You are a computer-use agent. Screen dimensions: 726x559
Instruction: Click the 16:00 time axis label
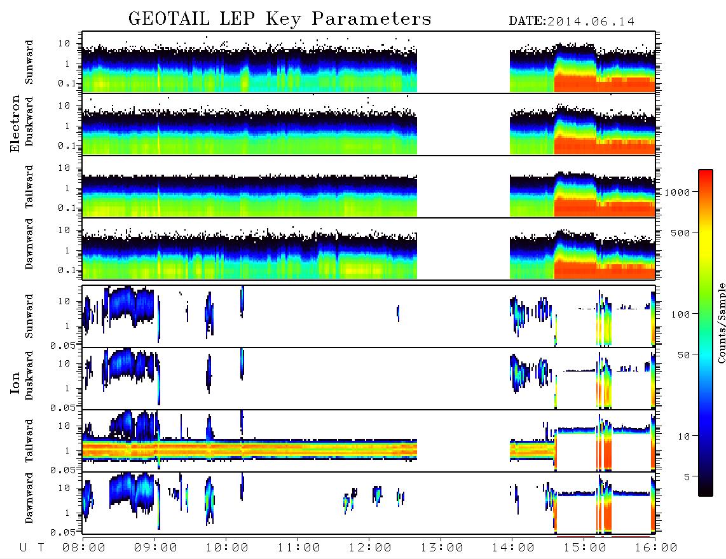tap(656, 548)
